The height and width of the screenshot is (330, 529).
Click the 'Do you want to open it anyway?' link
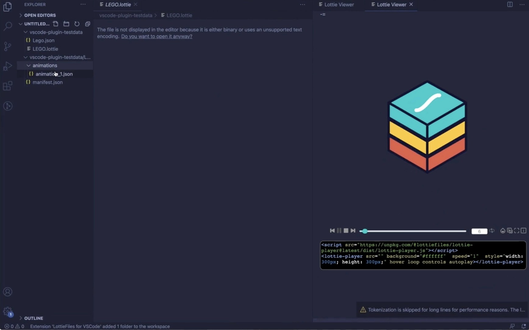click(x=156, y=36)
